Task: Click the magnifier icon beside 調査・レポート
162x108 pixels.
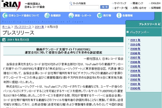Action: pos(71,15)
